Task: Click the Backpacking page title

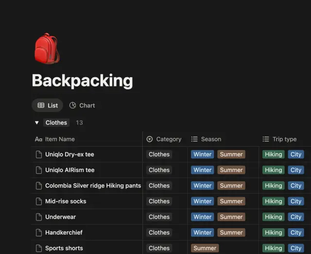Action: point(82,81)
